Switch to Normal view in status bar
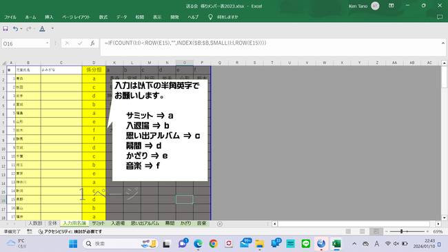 tap(348, 231)
